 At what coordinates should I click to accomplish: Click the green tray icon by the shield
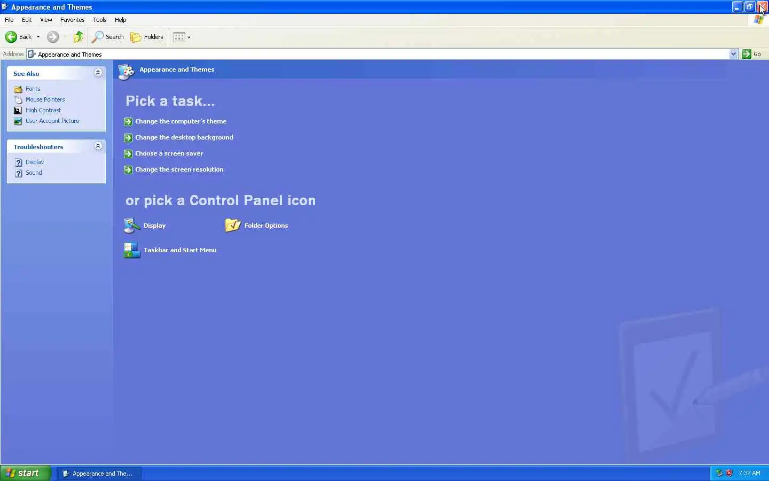[719, 473]
